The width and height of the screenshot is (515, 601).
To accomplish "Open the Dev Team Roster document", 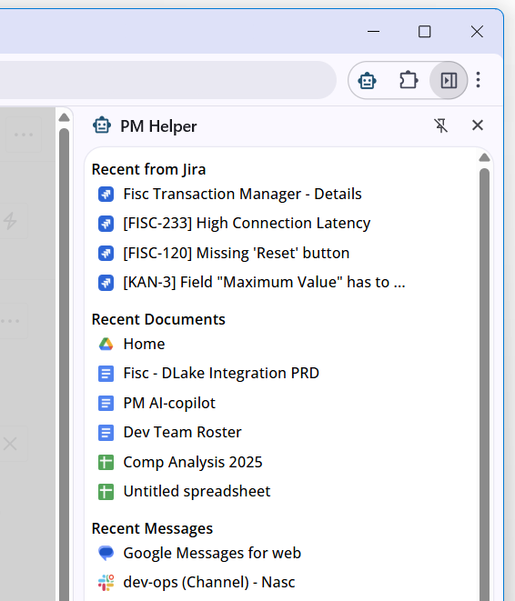I will [182, 433].
